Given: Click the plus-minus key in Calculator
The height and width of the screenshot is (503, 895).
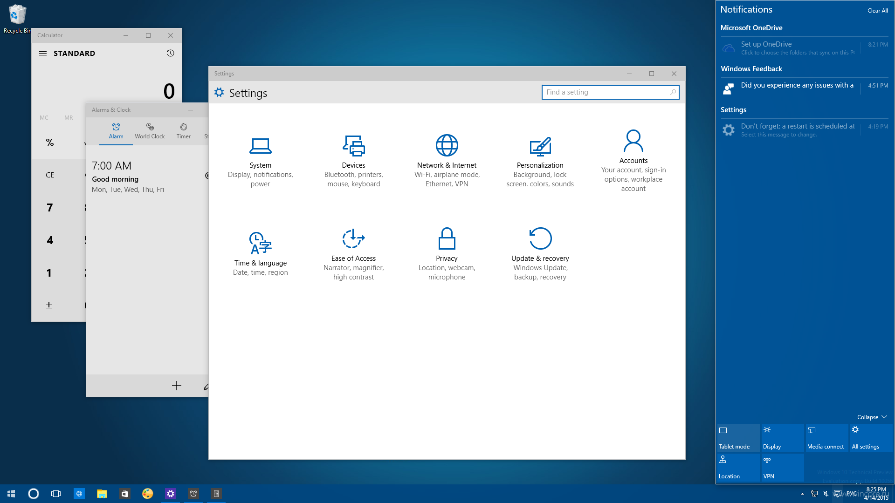Looking at the screenshot, I should tap(49, 306).
